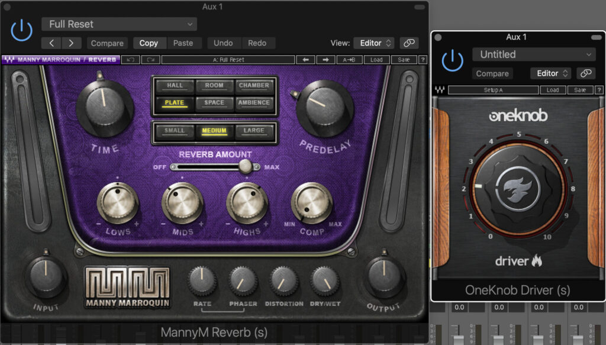Screen dimensions: 606x345
Task: Open the View Editor dropdown in Reverb
Action: 374,43
